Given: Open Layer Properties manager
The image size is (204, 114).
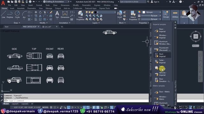Looking at the screenshot, I should pyautogui.click(x=80, y=16).
